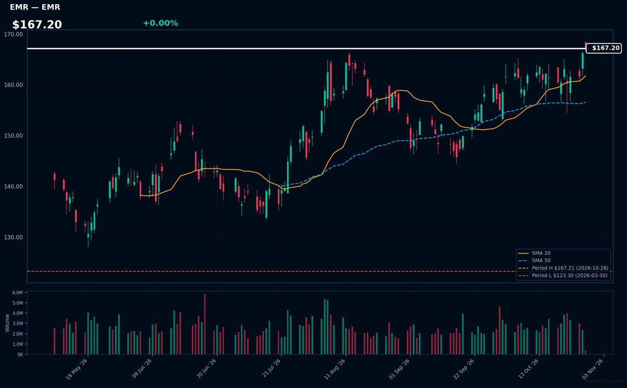Click the 0K volume axis label

(x=20, y=355)
